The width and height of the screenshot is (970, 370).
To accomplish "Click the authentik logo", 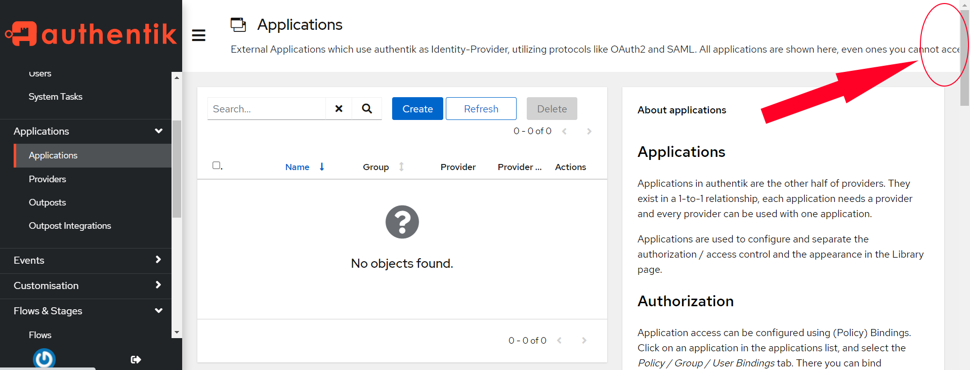I will [91, 34].
